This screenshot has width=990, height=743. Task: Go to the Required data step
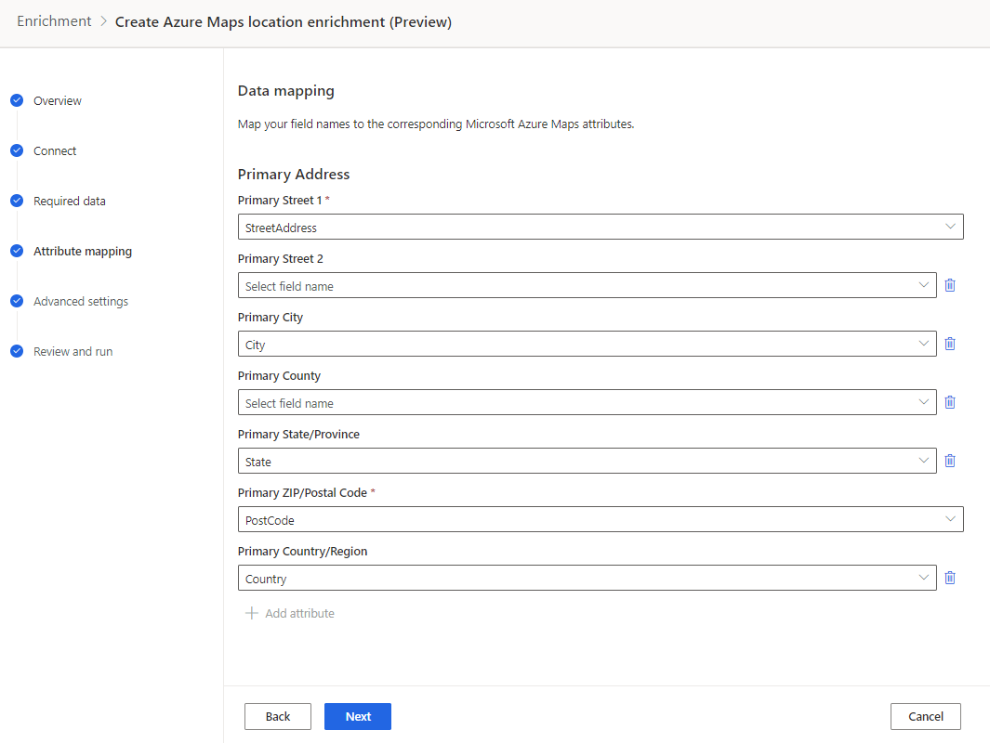(x=69, y=201)
